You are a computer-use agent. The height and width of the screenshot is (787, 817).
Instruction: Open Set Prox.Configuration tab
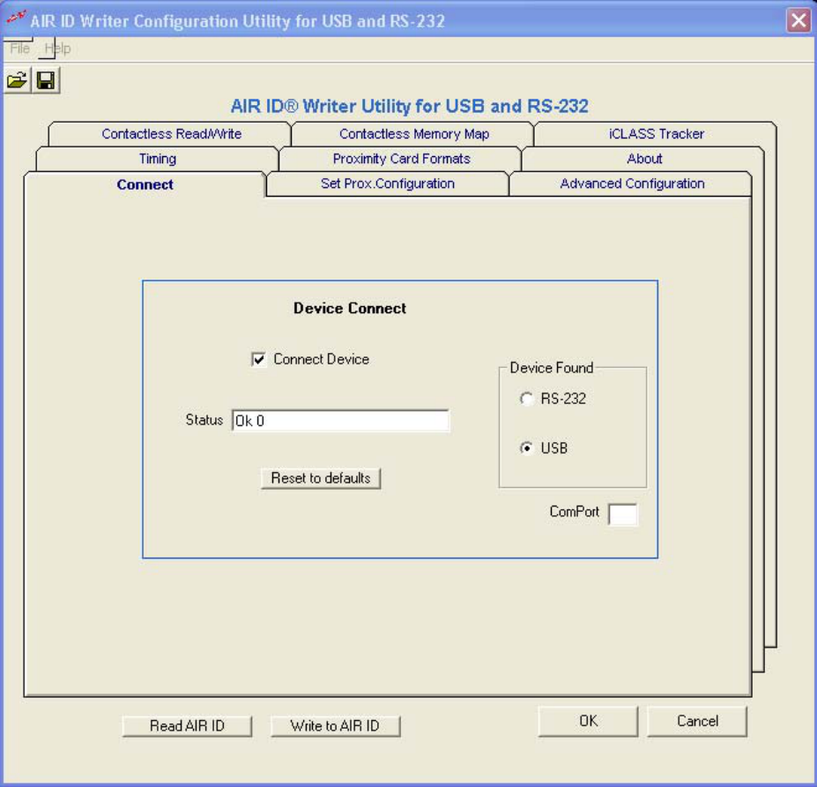tap(388, 184)
